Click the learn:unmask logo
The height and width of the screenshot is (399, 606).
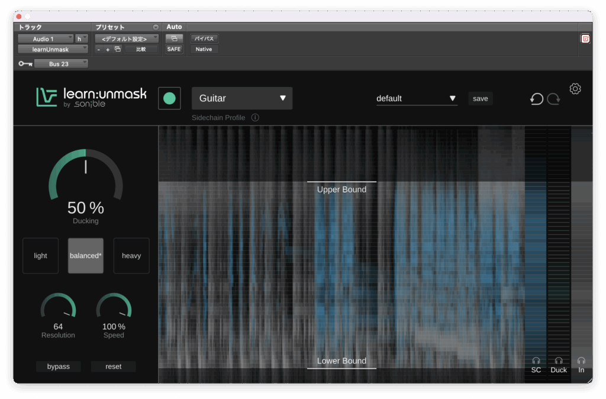coord(92,97)
